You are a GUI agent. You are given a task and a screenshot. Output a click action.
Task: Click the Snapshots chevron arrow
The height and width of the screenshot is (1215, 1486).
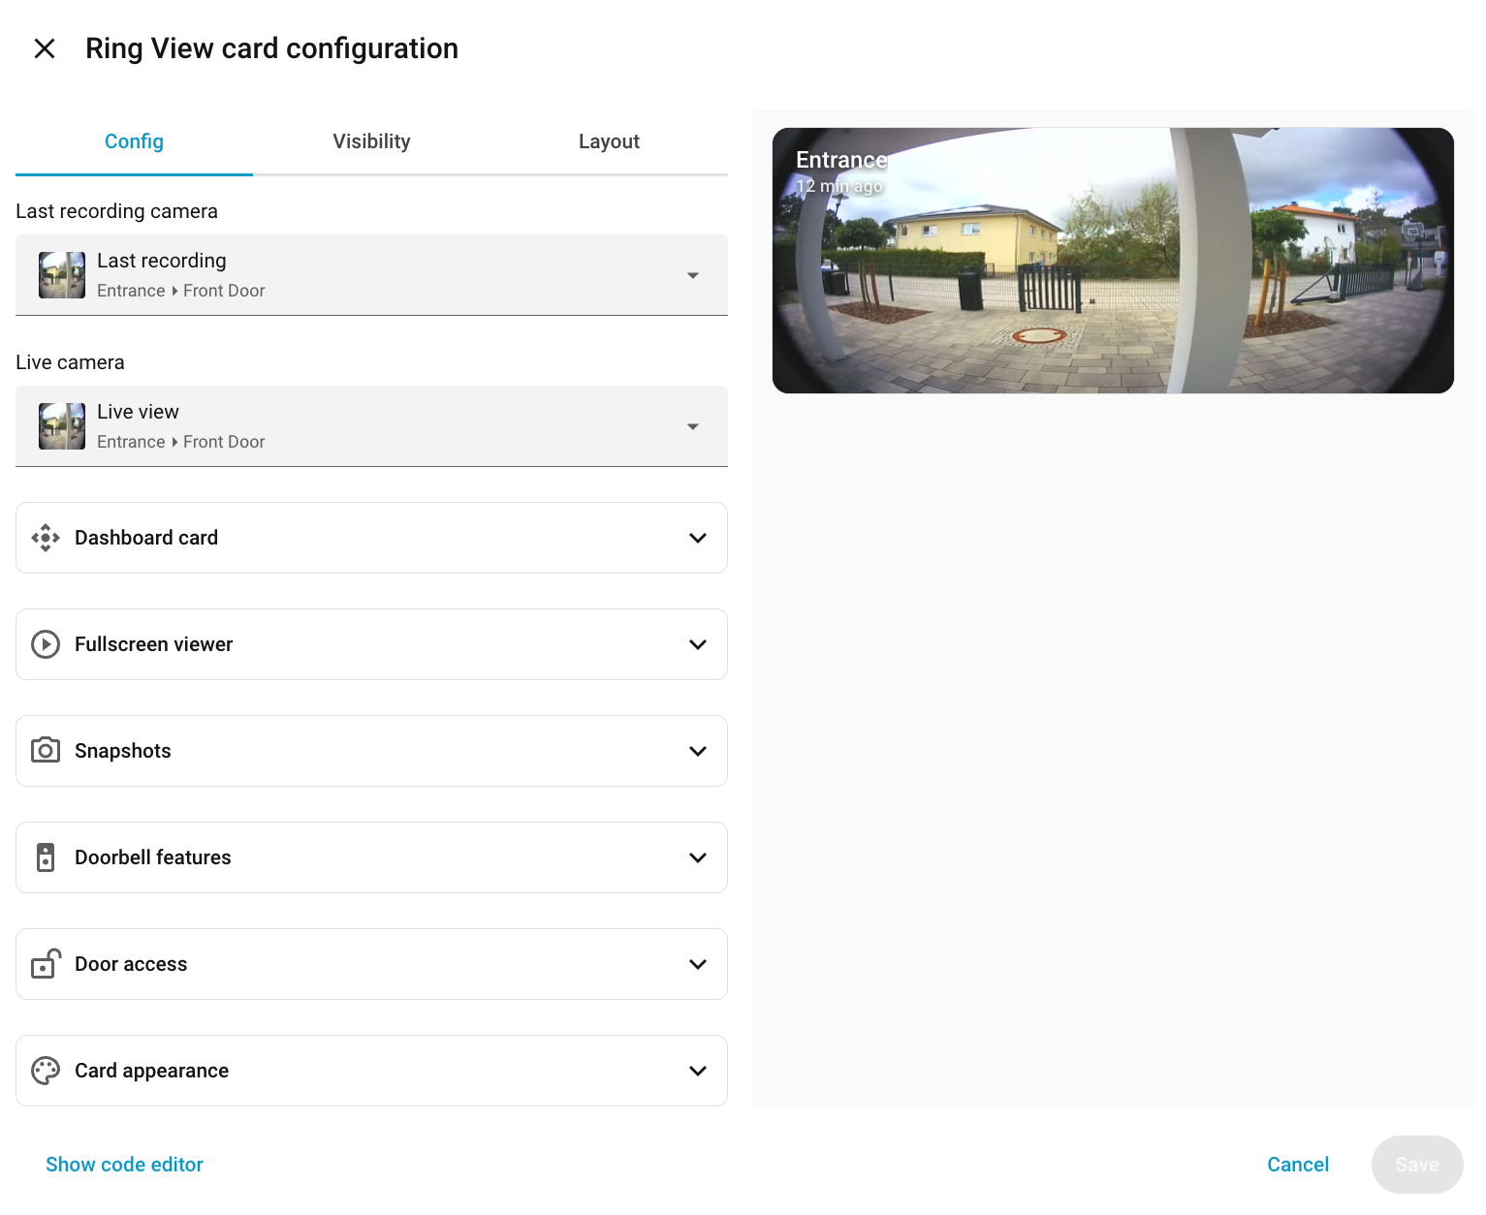tap(698, 751)
